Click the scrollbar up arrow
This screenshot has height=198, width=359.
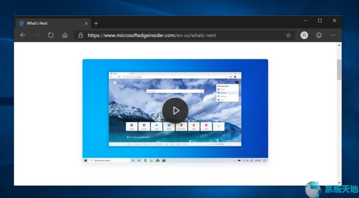pyautogui.click(x=339, y=45)
